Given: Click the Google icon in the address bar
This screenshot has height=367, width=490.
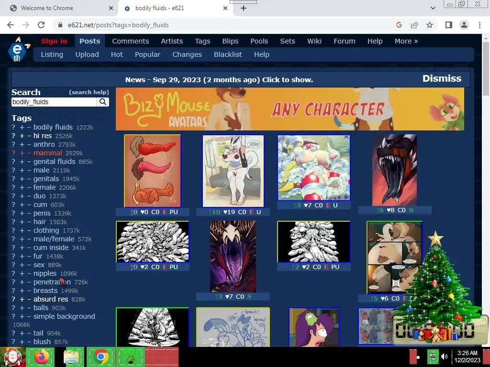Looking at the screenshot, I should click(399, 25).
